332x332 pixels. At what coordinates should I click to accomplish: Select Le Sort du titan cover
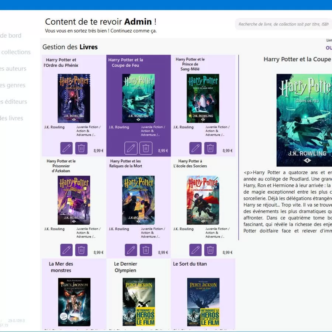click(203, 302)
